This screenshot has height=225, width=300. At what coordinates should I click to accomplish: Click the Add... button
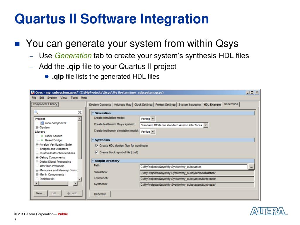[x=73, y=193]
